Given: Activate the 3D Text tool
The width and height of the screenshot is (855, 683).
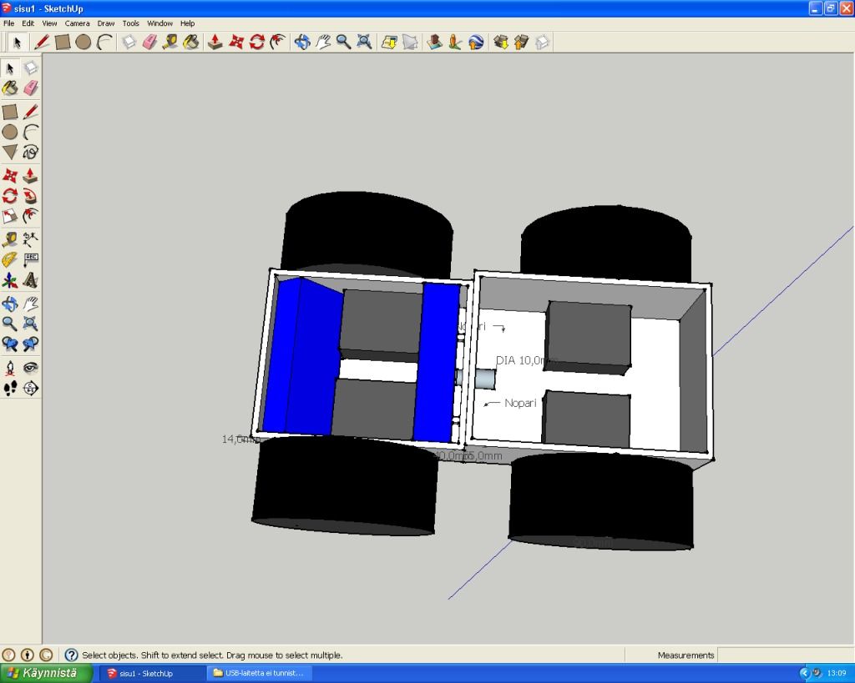Looking at the screenshot, I should point(31,280).
